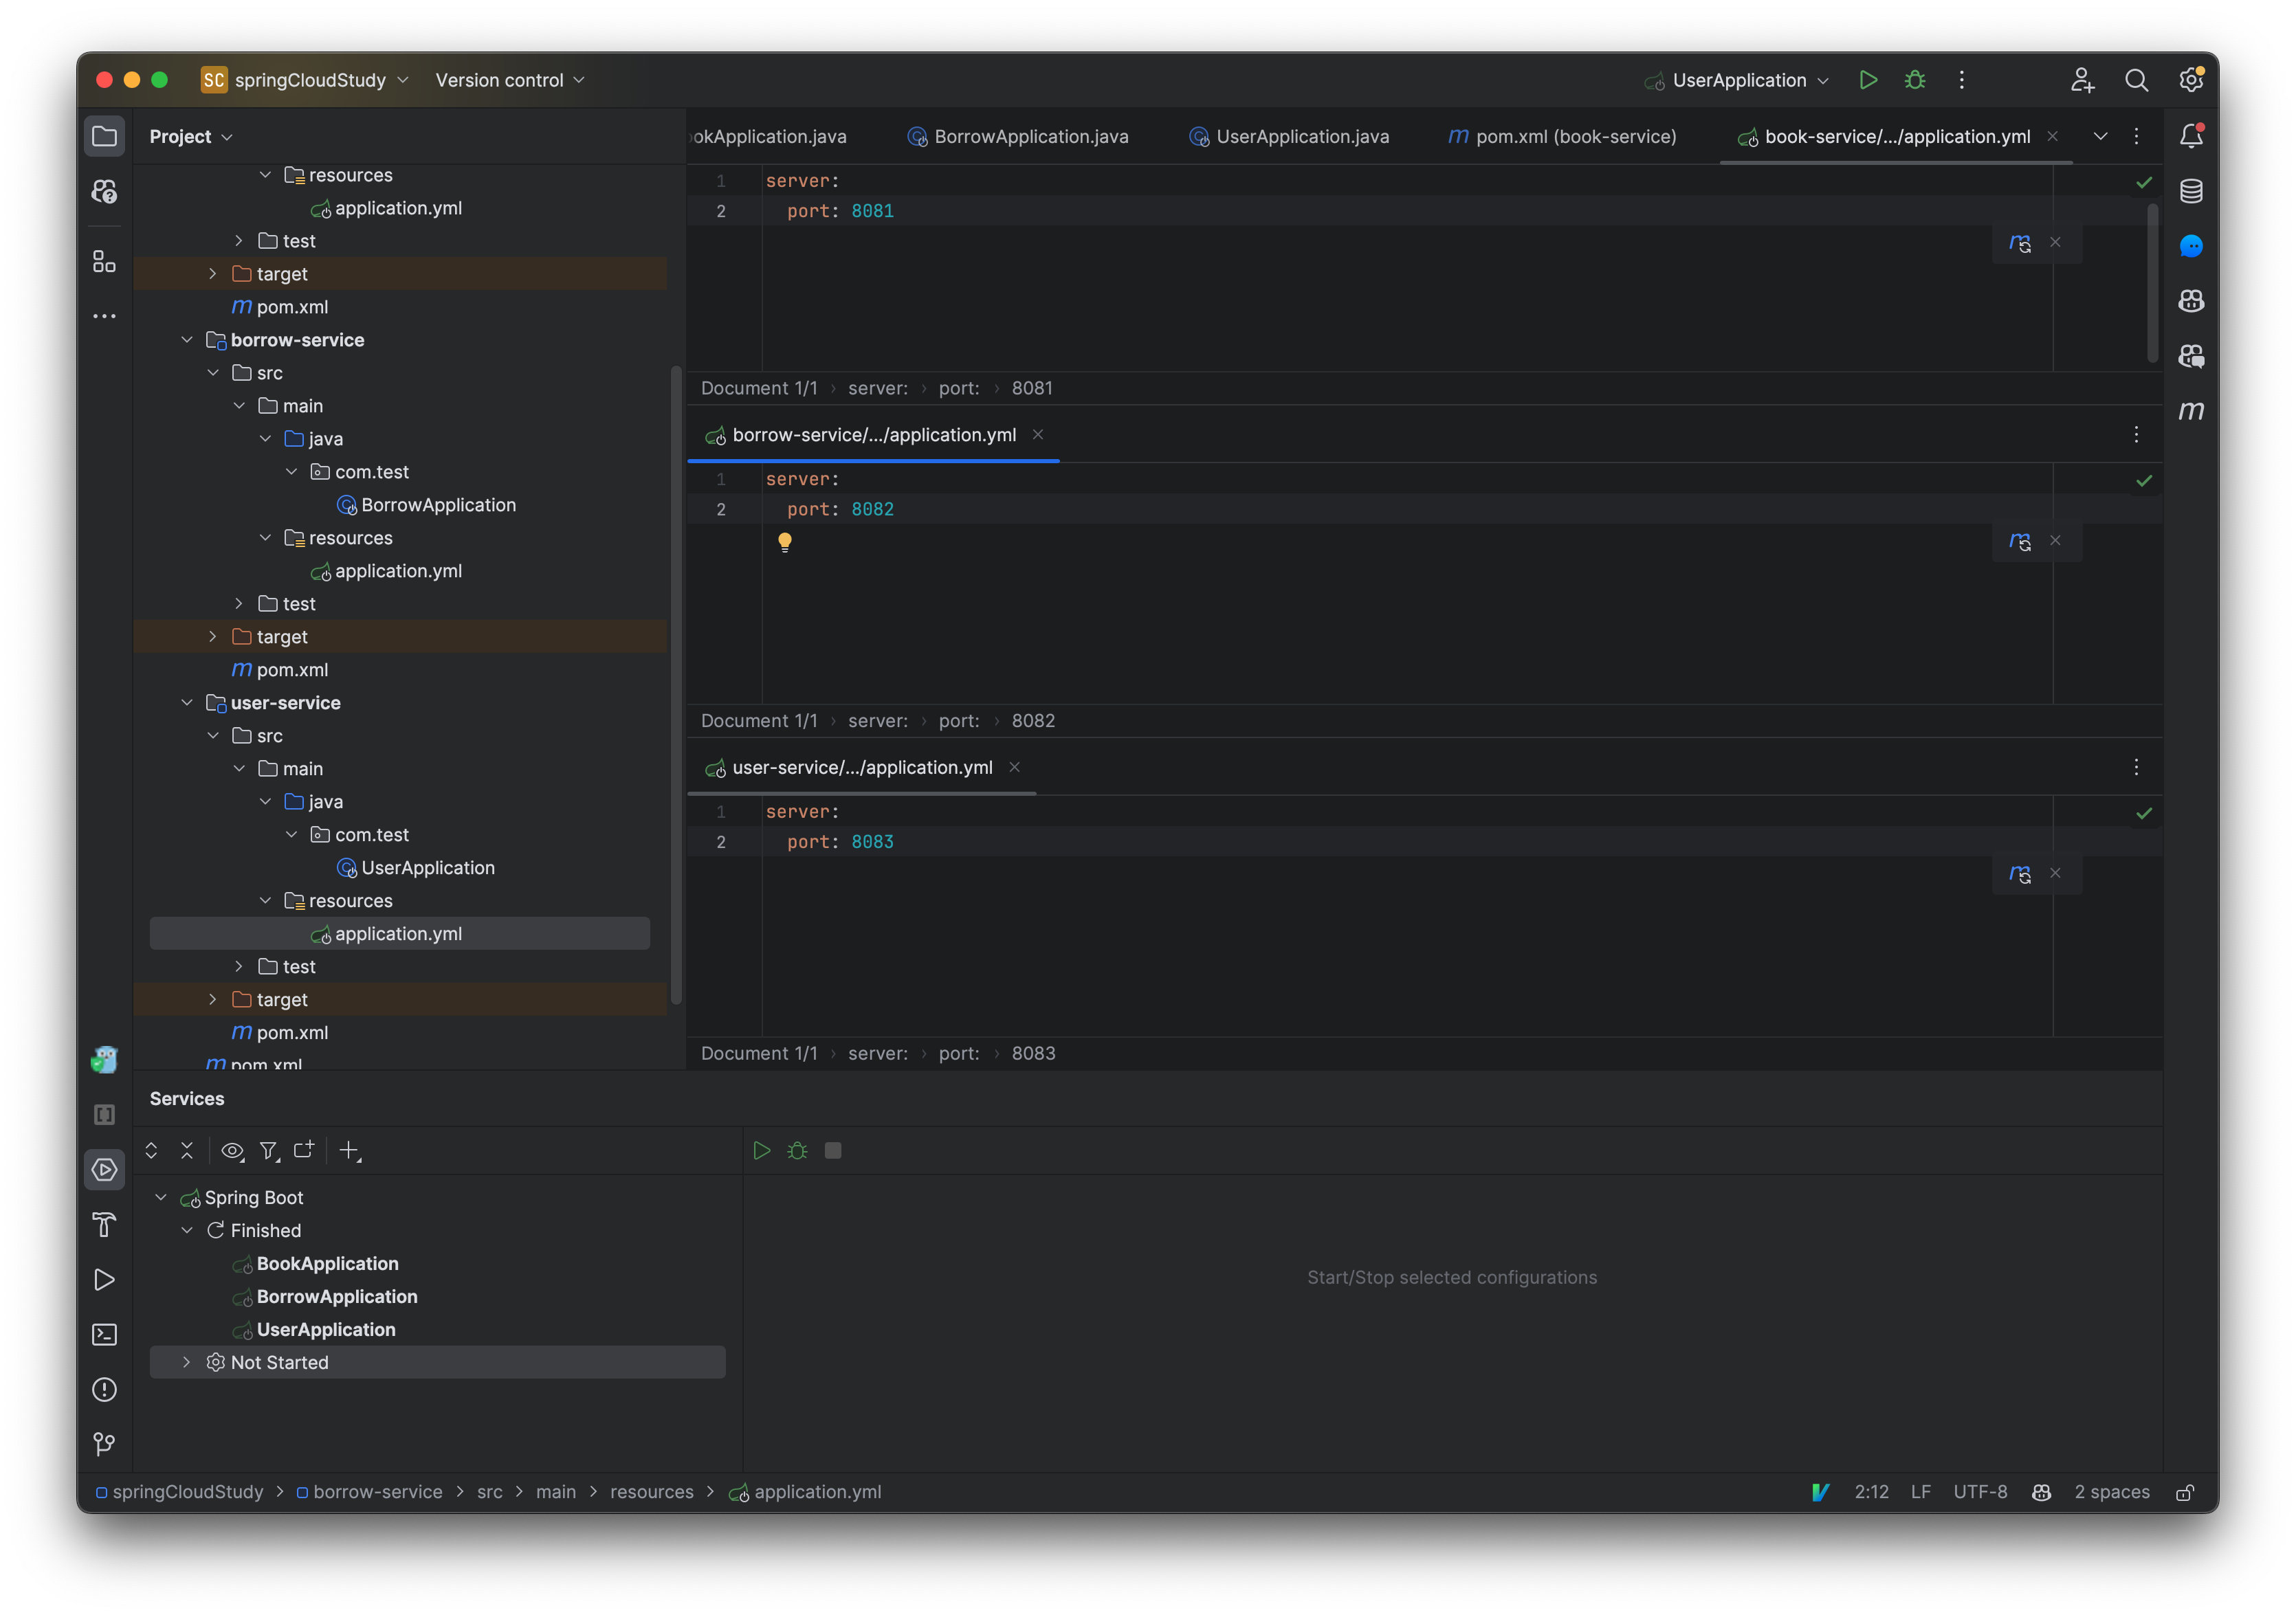The height and width of the screenshot is (1615, 2296).
Task: Open IDE Settings via gear icon
Action: pyautogui.click(x=2191, y=80)
